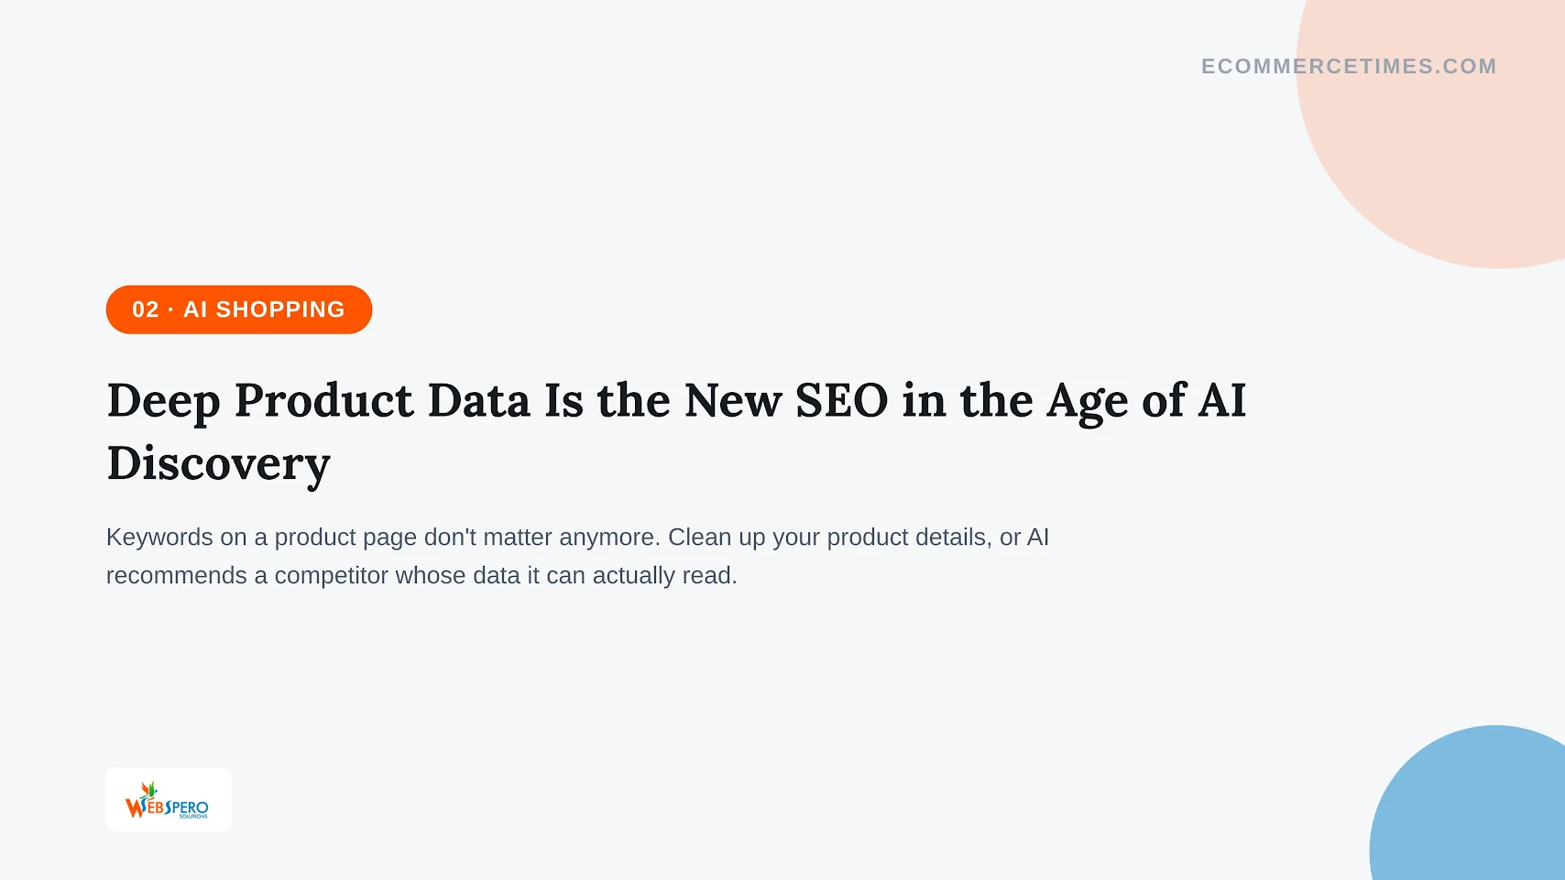
Task: Click the headline words Age of AI
Action: pos(1146,402)
